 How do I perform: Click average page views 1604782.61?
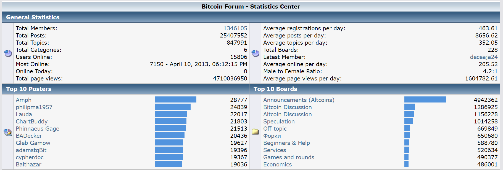point(481,79)
